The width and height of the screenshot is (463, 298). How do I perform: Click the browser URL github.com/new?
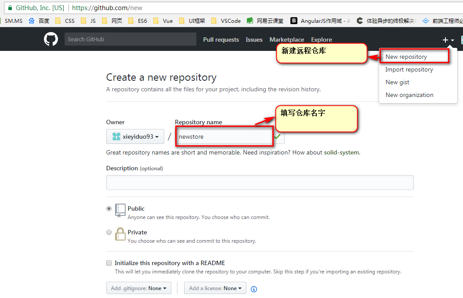pos(107,8)
